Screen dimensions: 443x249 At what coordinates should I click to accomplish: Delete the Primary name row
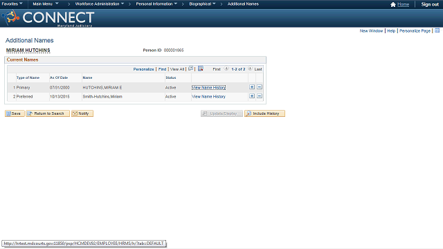260,87
